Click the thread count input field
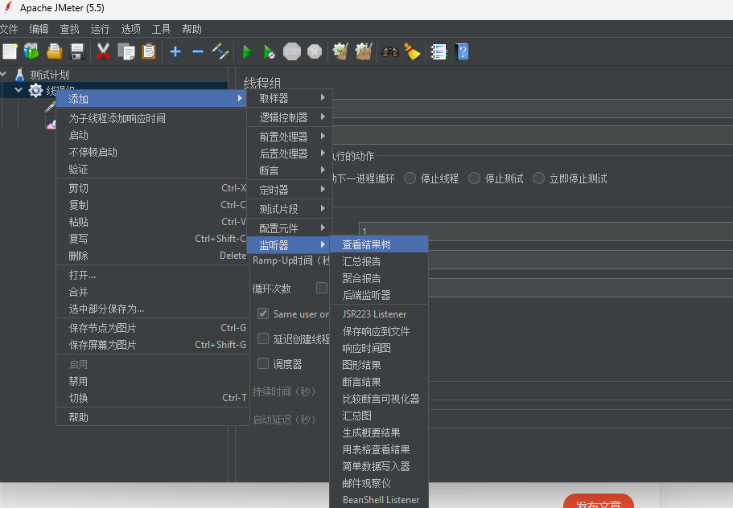This screenshot has height=508, width=733. (546, 231)
